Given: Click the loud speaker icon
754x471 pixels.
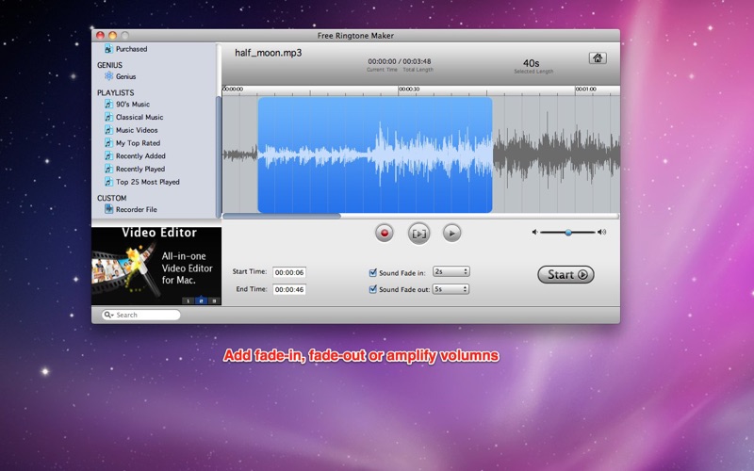Looking at the screenshot, I should 601,232.
